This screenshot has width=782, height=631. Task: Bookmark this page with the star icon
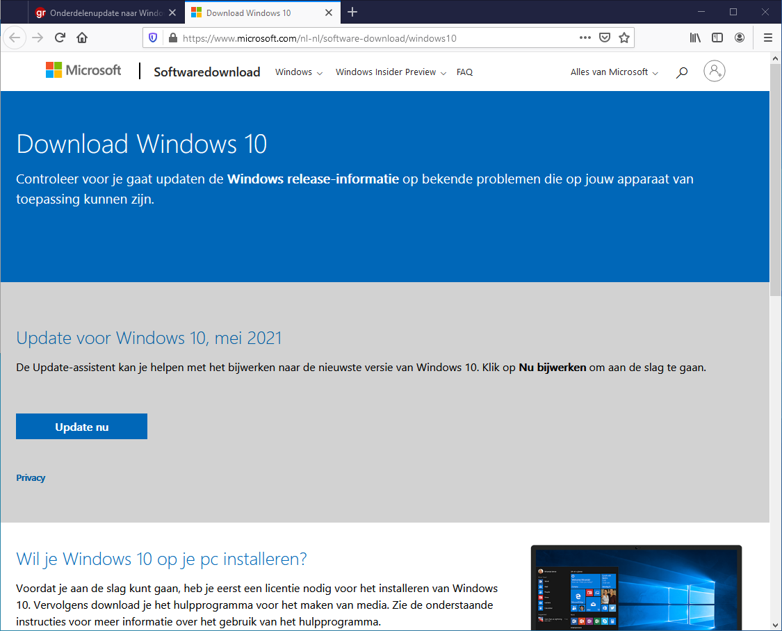click(x=624, y=38)
